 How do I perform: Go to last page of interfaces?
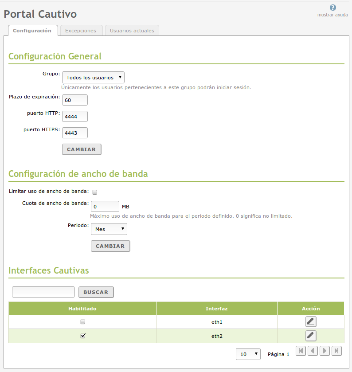(x=336, y=351)
